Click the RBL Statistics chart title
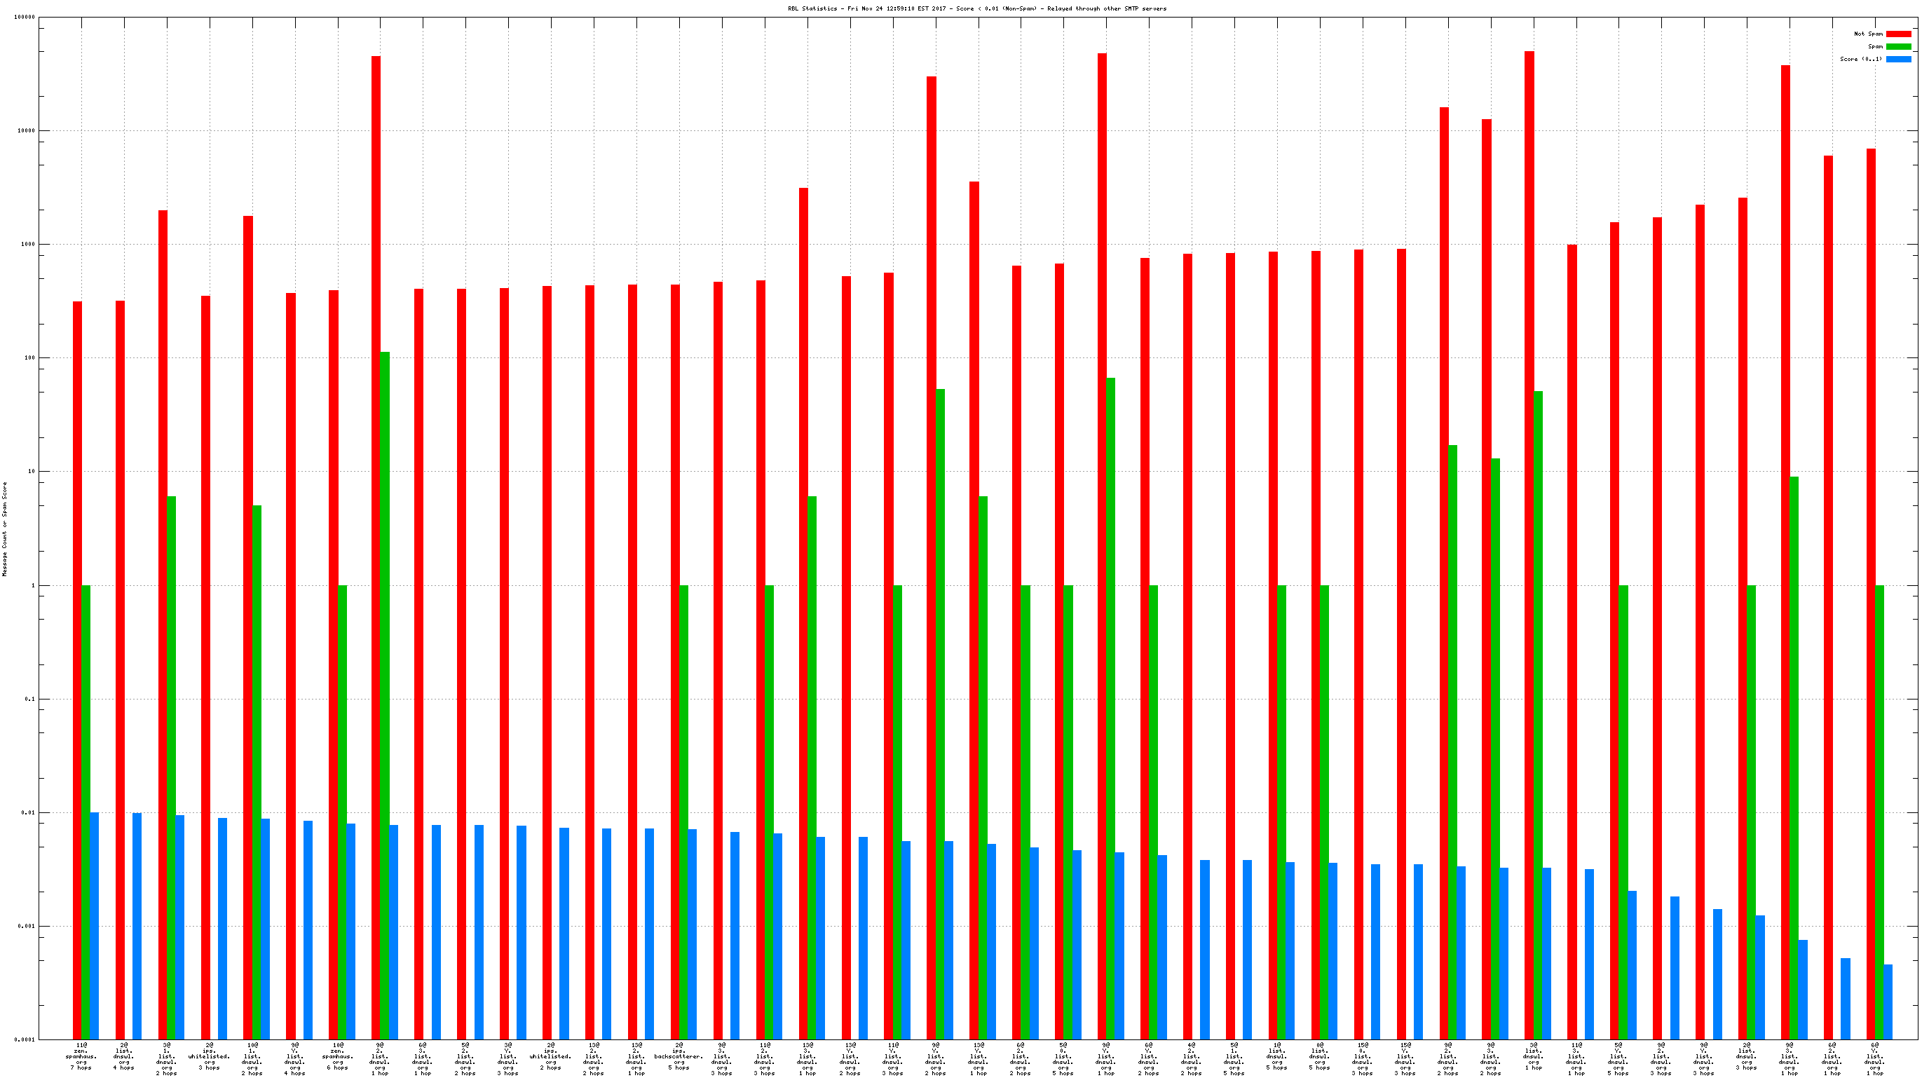 pos(976,9)
